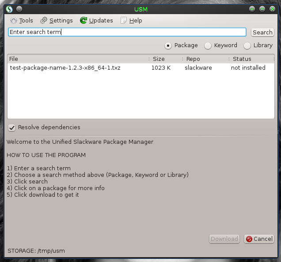281x262 pixels.
Task: Click the STORAGE: /tmp/usm status text
Action: (36, 251)
